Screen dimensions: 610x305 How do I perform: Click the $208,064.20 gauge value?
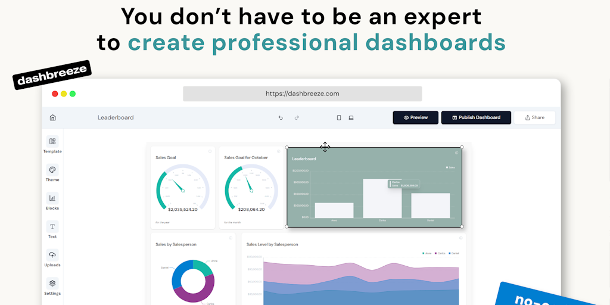[x=251, y=209]
